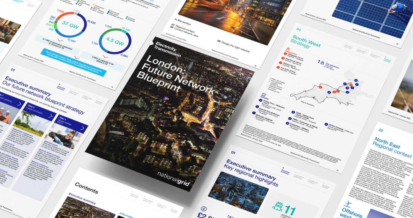Click the Executive summary link under Contents
The width and height of the screenshot is (413, 218).
pyautogui.click(x=82, y=199)
